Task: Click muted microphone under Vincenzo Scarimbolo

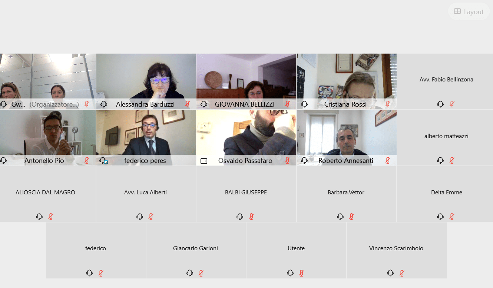Action: tap(402, 273)
